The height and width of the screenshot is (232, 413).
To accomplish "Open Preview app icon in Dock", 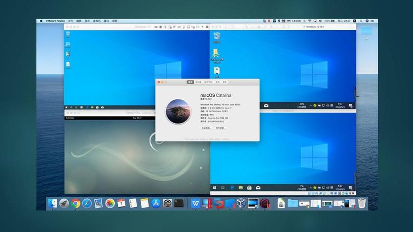I will pos(98,203).
